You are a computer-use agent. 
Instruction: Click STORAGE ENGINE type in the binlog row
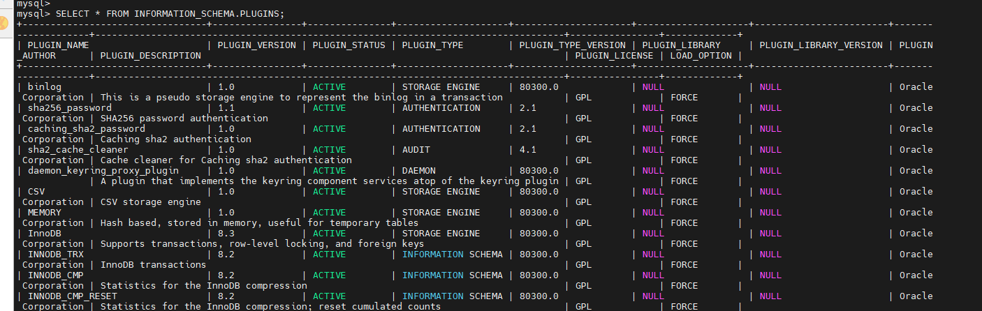pyautogui.click(x=441, y=87)
